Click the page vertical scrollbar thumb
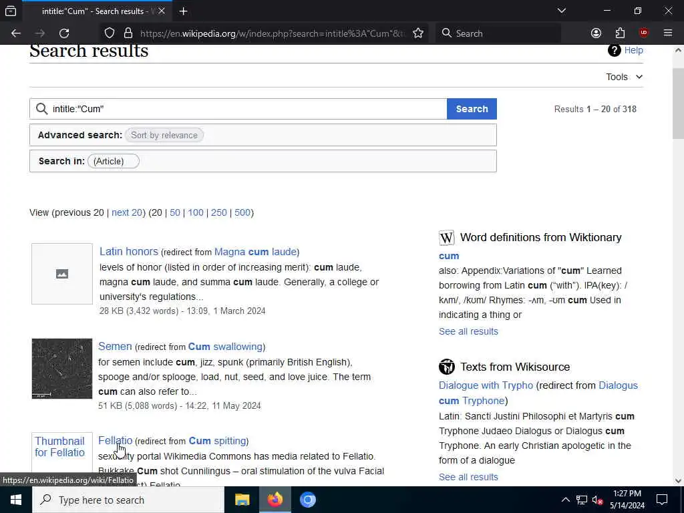The image size is (684, 513). tap(678, 104)
